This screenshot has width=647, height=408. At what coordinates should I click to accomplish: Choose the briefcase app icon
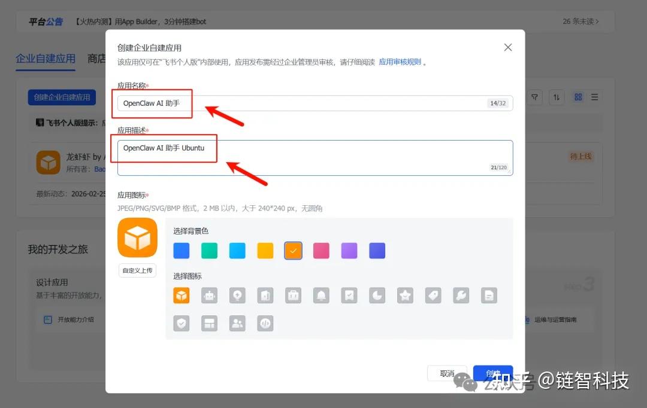294,296
